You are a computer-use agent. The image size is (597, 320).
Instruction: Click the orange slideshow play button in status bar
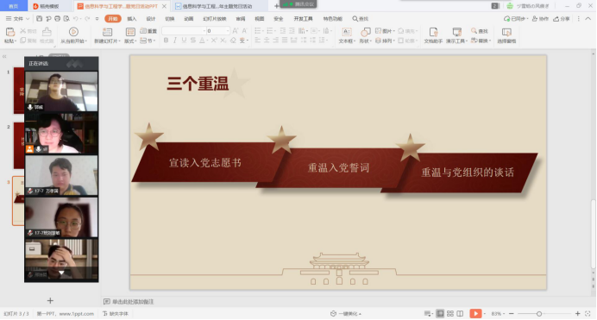click(x=475, y=314)
